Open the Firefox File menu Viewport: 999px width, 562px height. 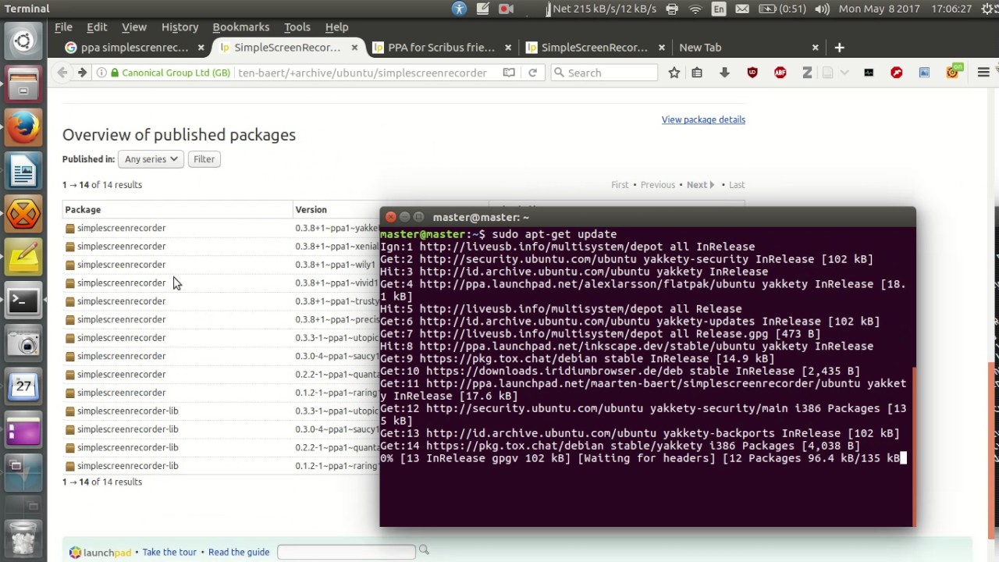pos(63,27)
